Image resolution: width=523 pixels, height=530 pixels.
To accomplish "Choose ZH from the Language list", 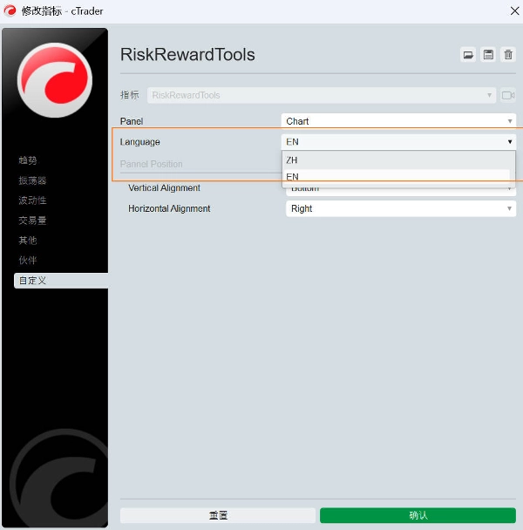I will [x=398, y=160].
